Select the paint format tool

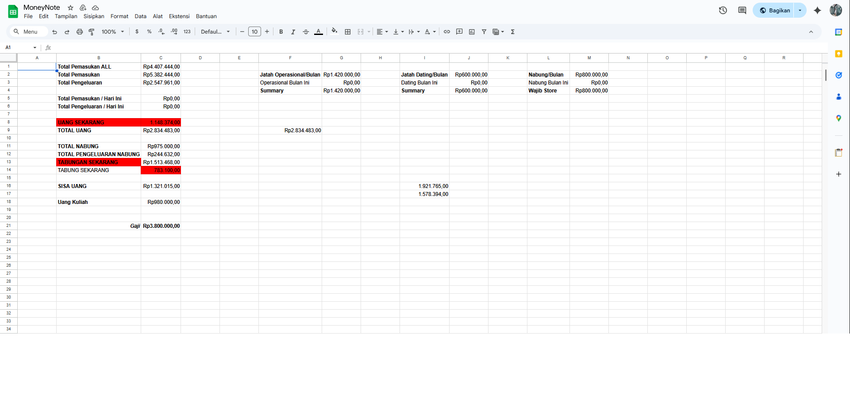(x=92, y=32)
